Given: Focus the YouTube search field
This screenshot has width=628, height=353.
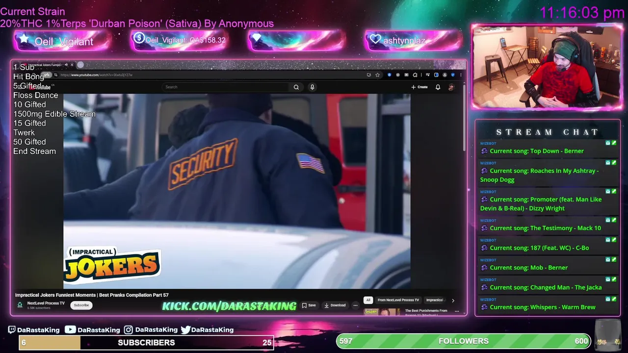Looking at the screenshot, I should click(x=226, y=87).
